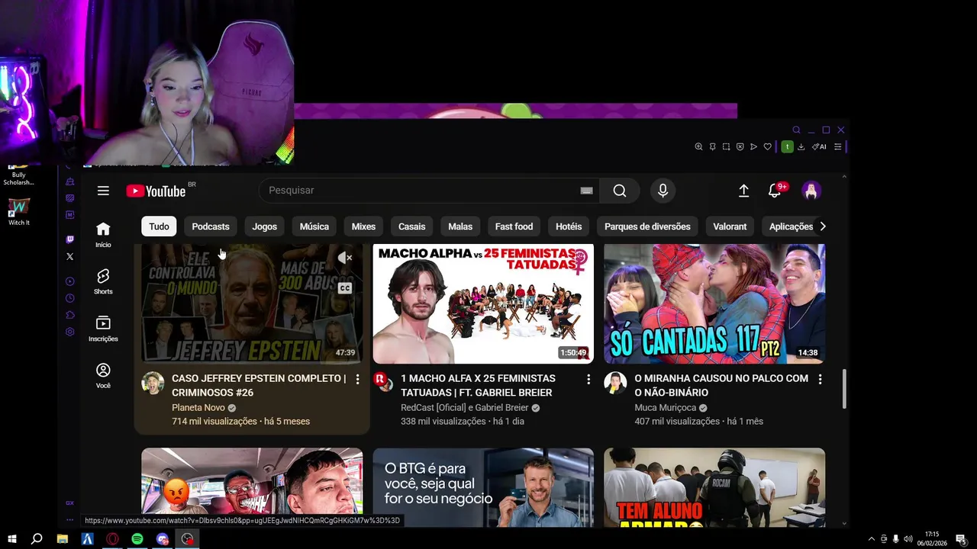Open Você in the sidebar

(103, 375)
